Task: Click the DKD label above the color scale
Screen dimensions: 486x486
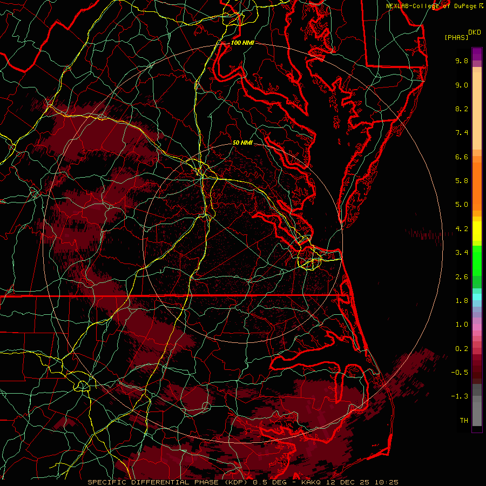Action: point(475,32)
